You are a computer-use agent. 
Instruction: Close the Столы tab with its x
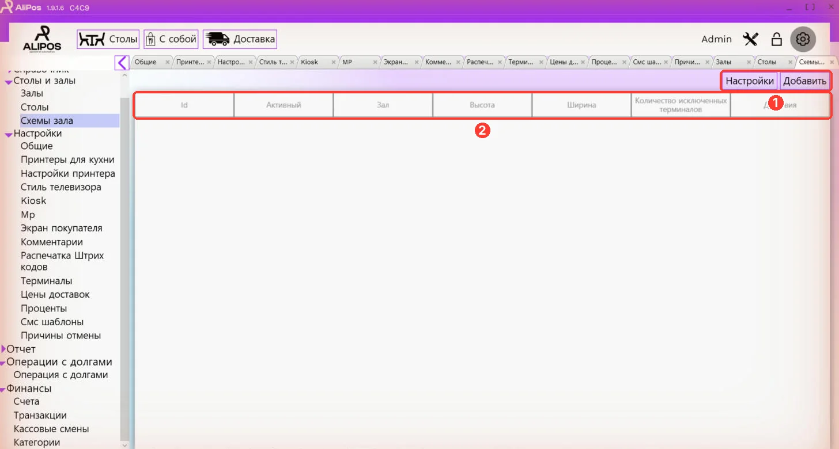(x=790, y=62)
